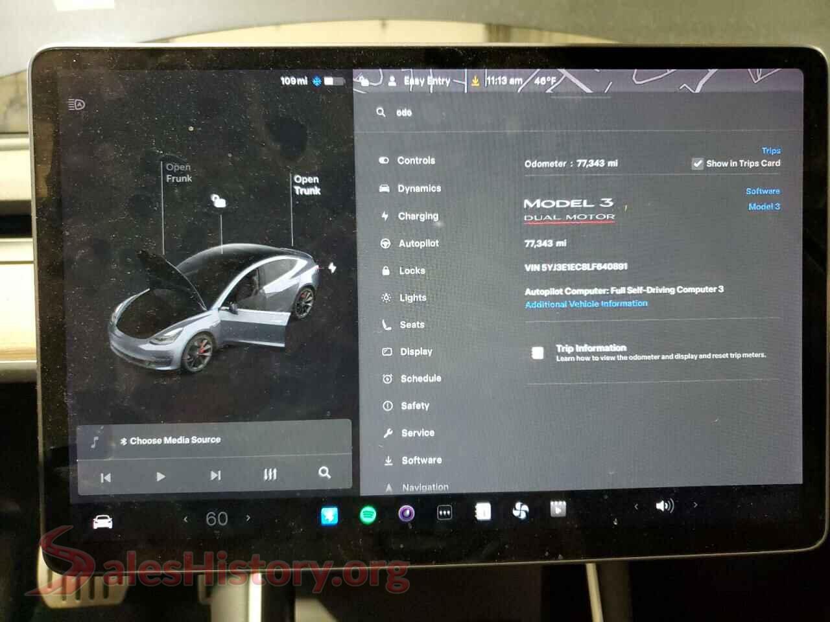Open Additional Vehicle Information link

point(586,304)
